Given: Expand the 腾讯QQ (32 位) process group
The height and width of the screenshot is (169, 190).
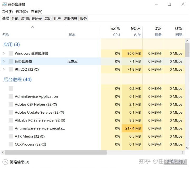Looking at the screenshot, I should click(x=4, y=69).
